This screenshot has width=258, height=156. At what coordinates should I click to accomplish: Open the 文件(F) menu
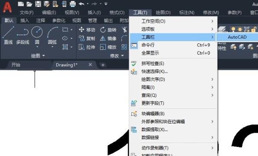[x=26, y=13]
